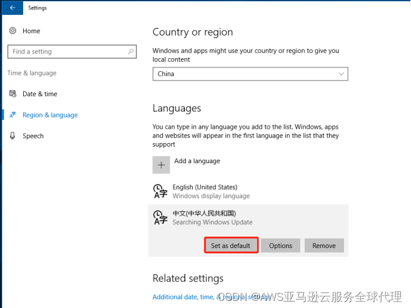Open Options for the Chinese language
This screenshot has height=308, width=411.
pos(281,246)
